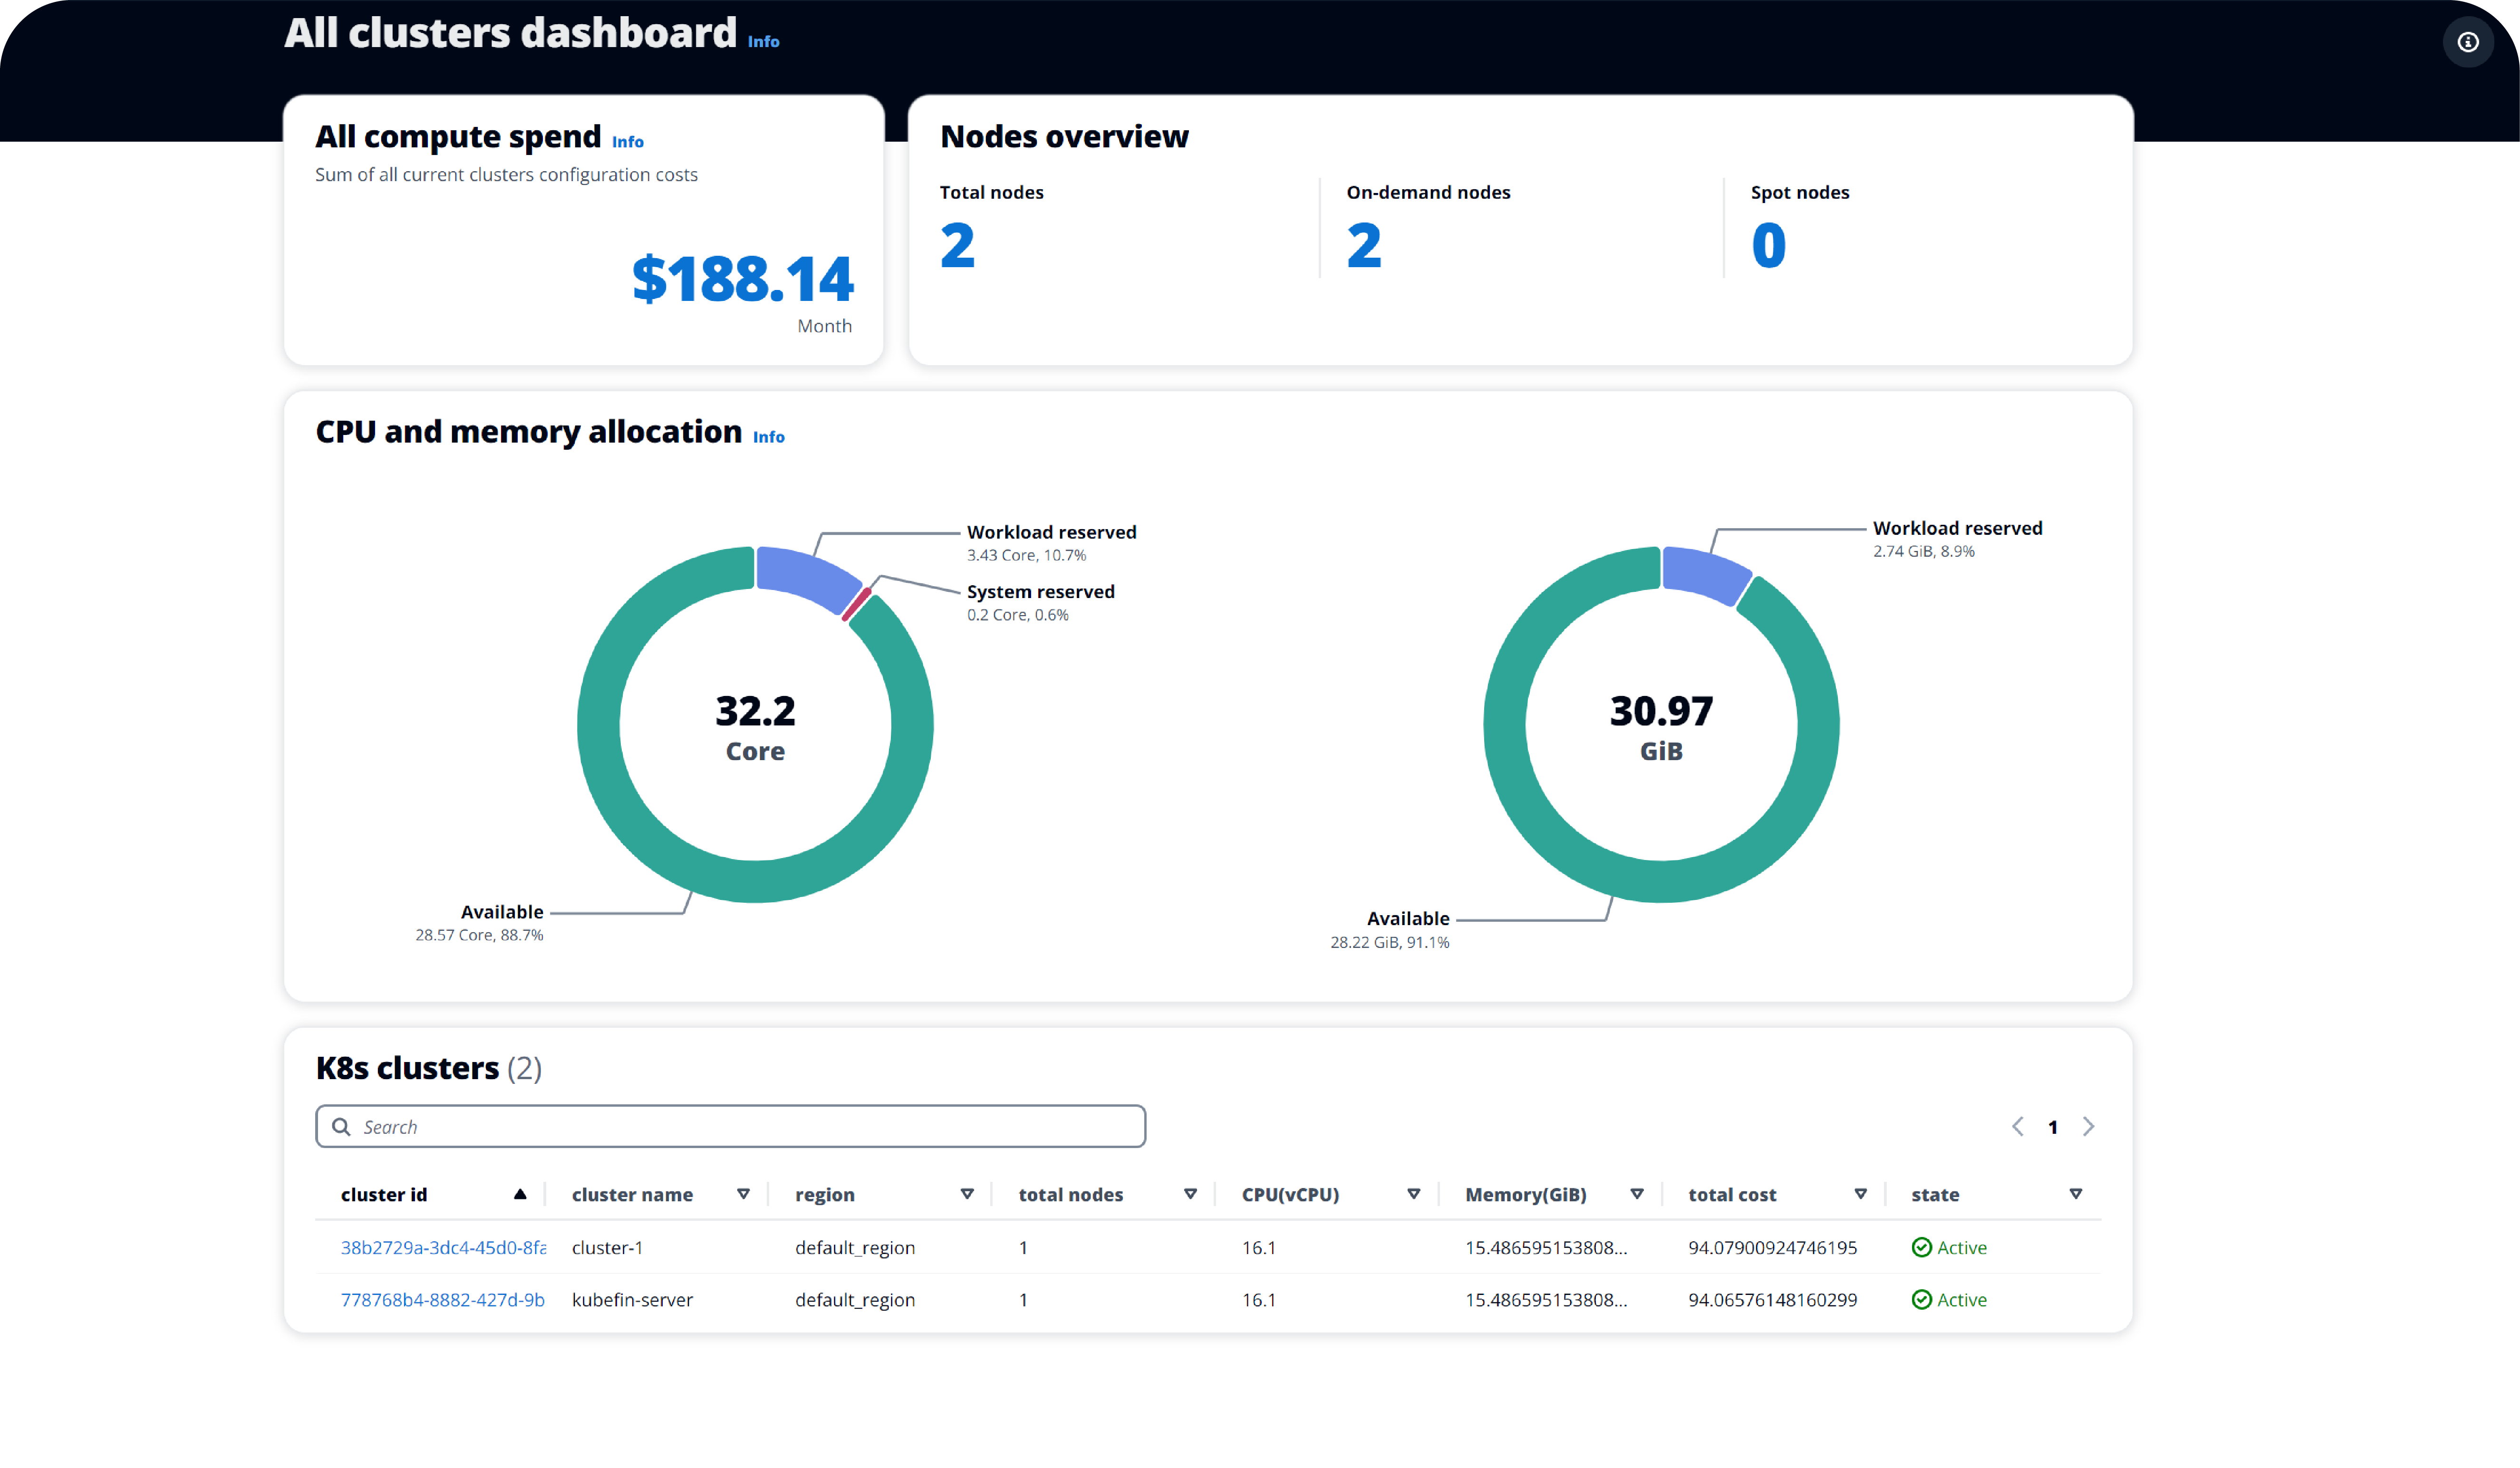This screenshot has height=1468, width=2520.
Task: Sort the total nodes column
Action: click(x=1190, y=1193)
